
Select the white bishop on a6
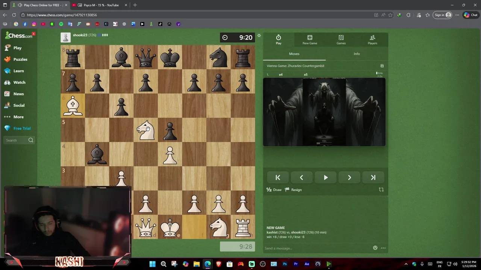pos(73,106)
